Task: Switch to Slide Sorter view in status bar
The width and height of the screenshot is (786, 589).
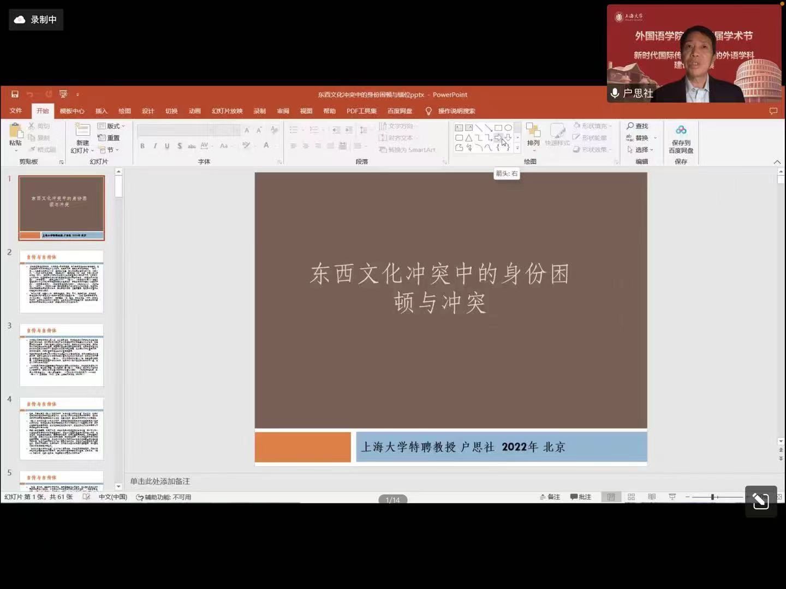Action: click(x=631, y=497)
